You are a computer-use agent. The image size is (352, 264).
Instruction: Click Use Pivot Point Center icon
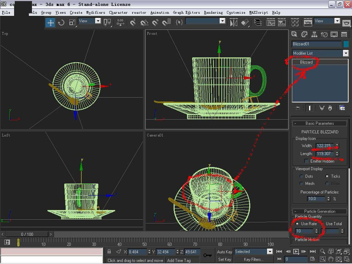click(x=107, y=23)
